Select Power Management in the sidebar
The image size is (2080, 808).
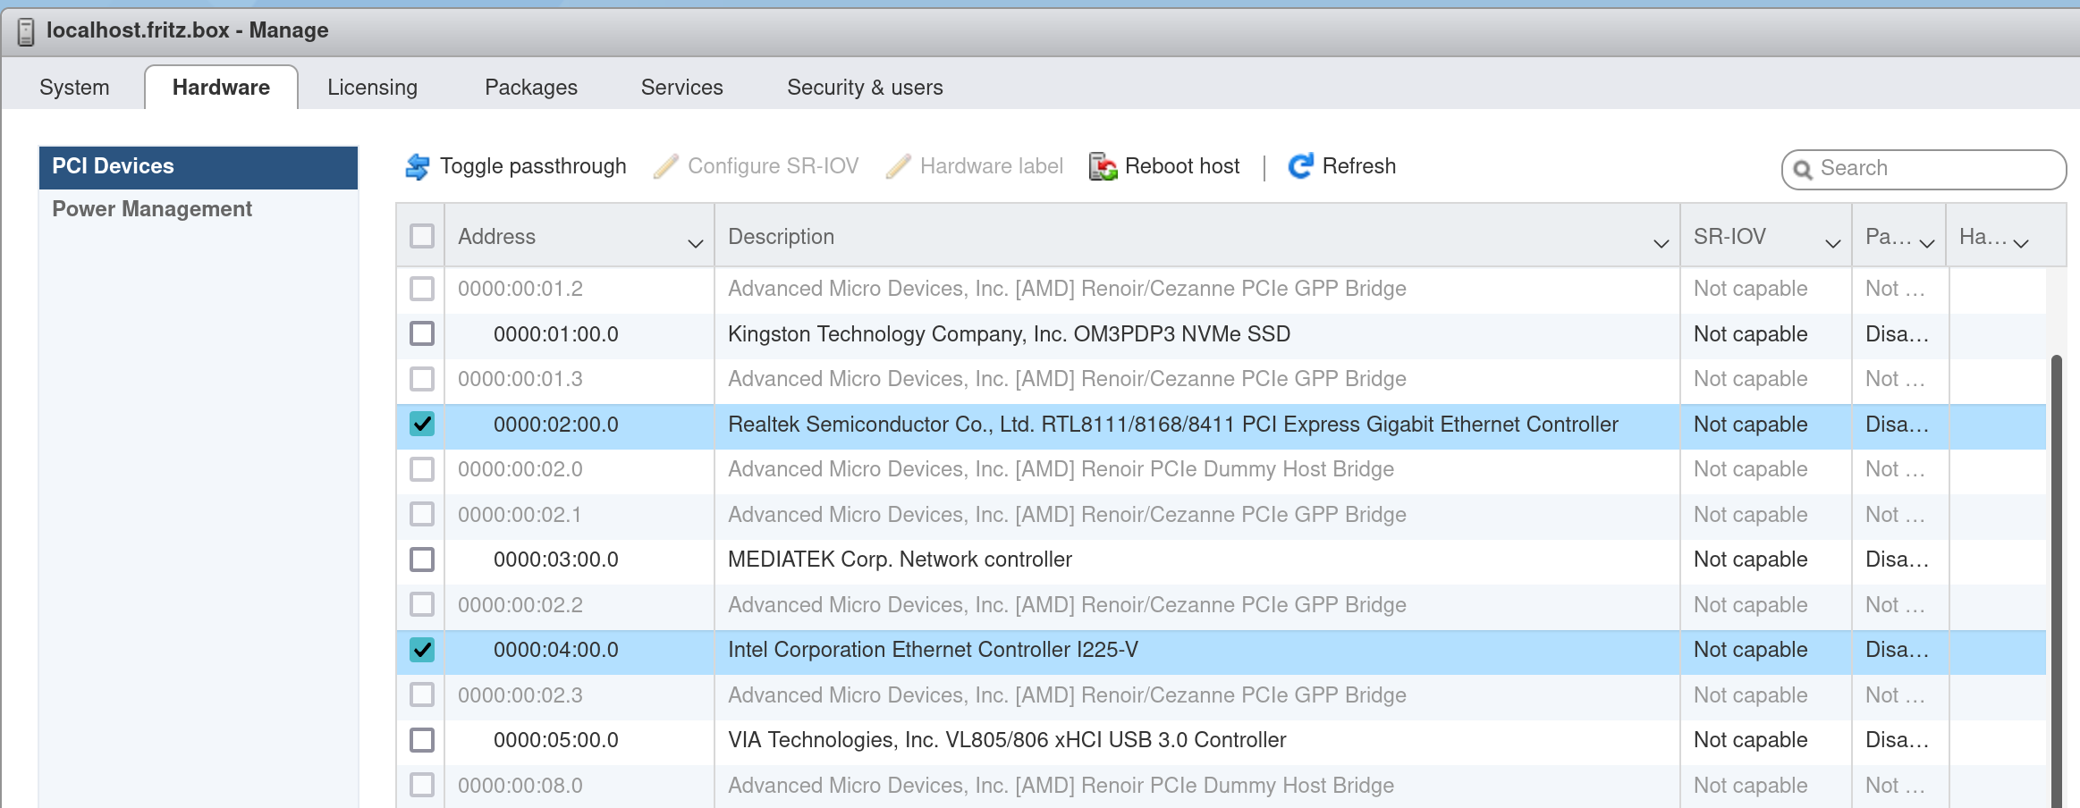152,209
